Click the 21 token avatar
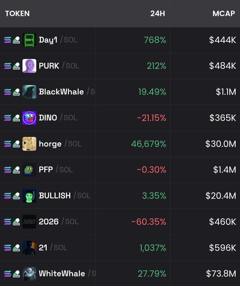The image size is (240, 286). (29, 248)
